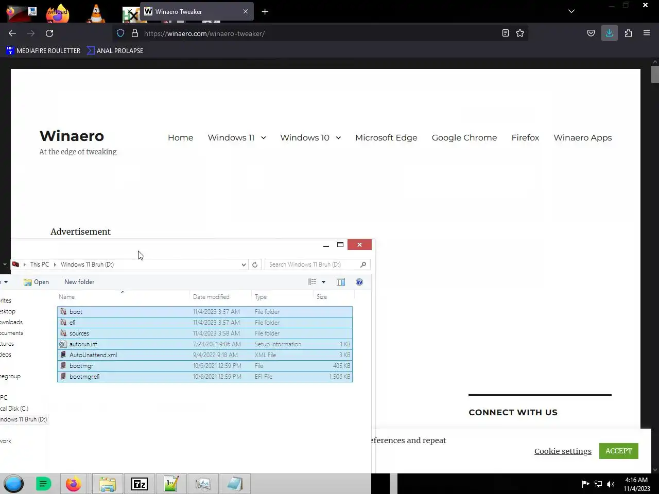Select the Winaero Tweaker tab
The width and height of the screenshot is (659, 494).
(197, 11)
